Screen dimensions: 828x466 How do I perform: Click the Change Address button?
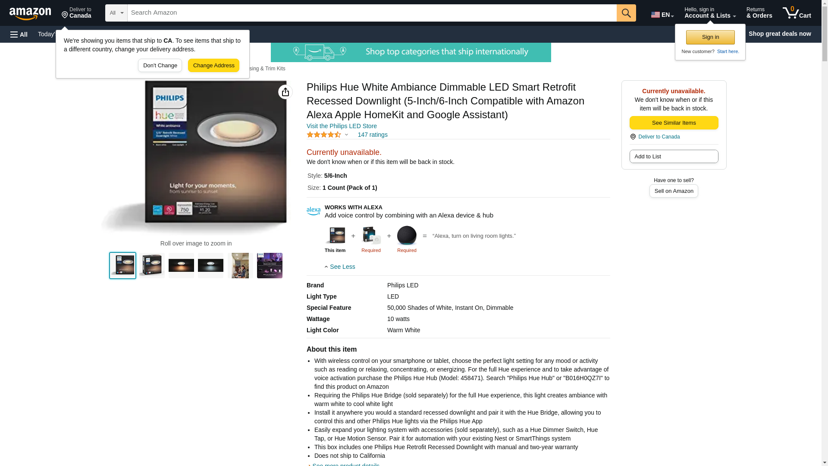coord(213,66)
